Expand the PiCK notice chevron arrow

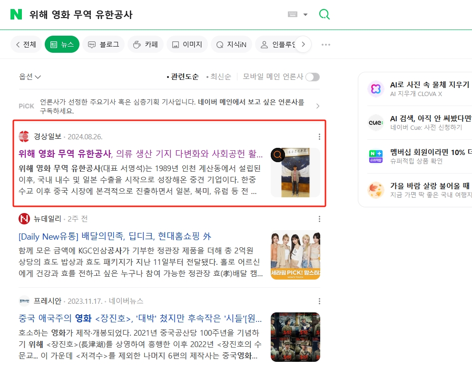(317, 106)
